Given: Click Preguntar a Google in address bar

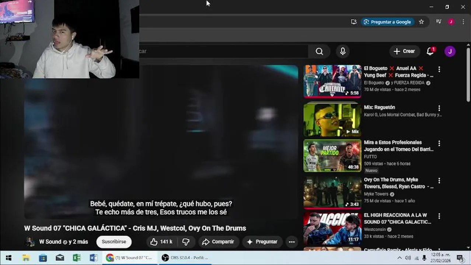Looking at the screenshot, I should click(x=387, y=22).
